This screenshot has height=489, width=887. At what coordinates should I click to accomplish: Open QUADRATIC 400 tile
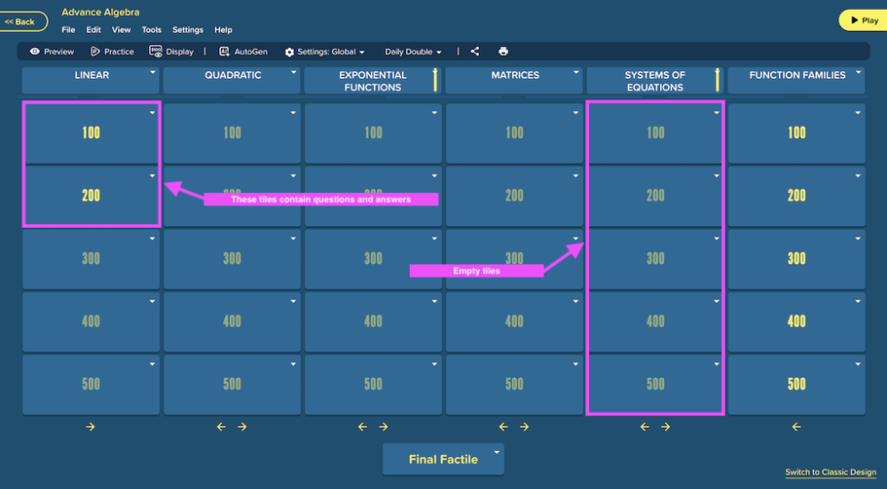pos(232,322)
